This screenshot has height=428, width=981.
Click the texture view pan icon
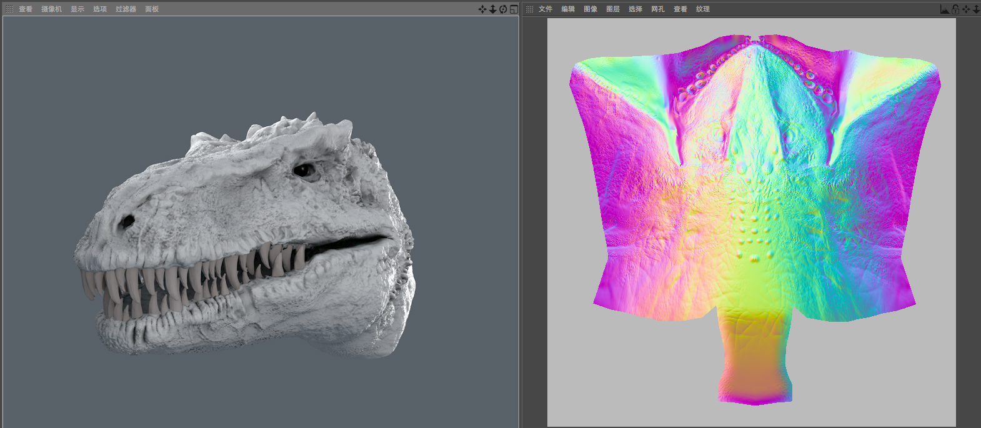[966, 9]
